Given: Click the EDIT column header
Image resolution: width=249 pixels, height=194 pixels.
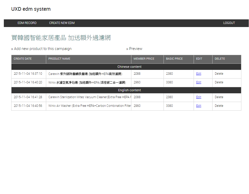Looking at the screenshot, I should click(x=203, y=59).
